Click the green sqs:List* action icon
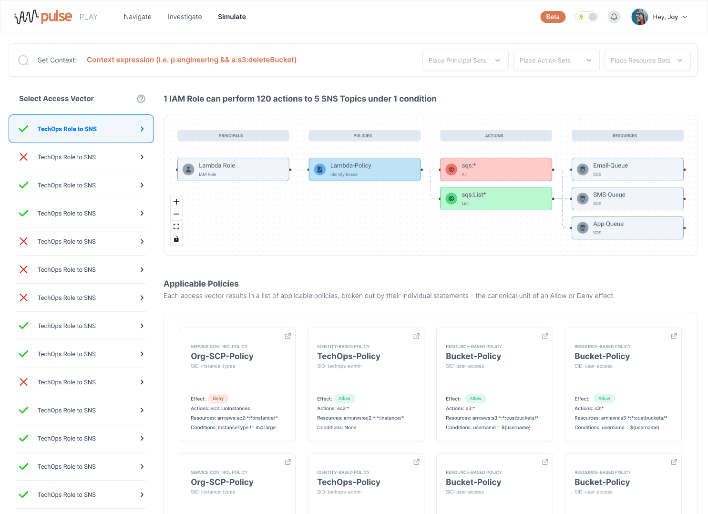Viewport: 708px width, 514px height. click(451, 198)
